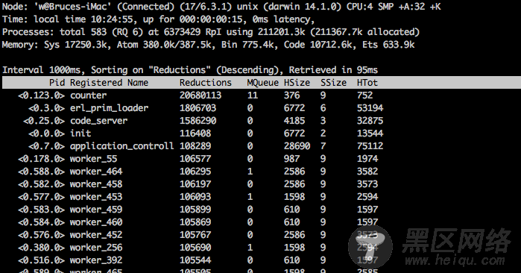Select pid <0.178.0>
The width and height of the screenshot is (521, 273).
[41, 159]
